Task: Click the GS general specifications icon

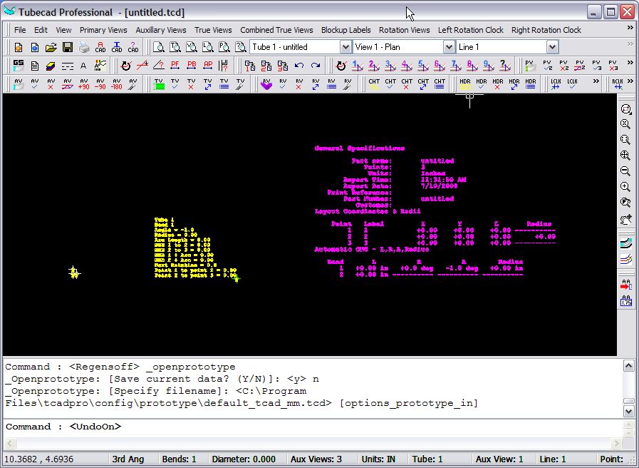Action: point(19,66)
